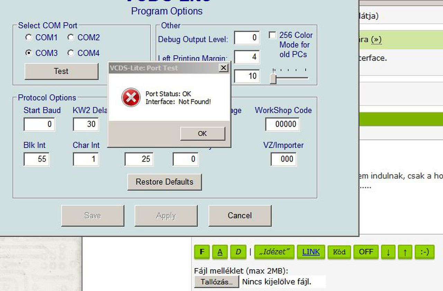The height and width of the screenshot is (291, 443).
Task: Confirm the Port Test dialog with OK
Action: click(x=202, y=134)
